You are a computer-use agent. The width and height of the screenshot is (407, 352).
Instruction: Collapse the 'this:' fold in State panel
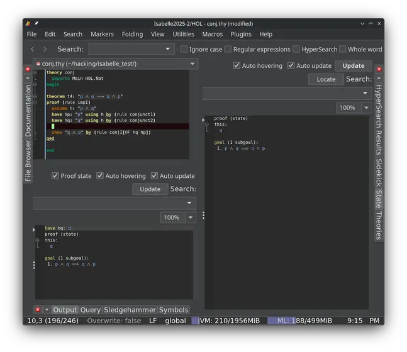pos(207,124)
